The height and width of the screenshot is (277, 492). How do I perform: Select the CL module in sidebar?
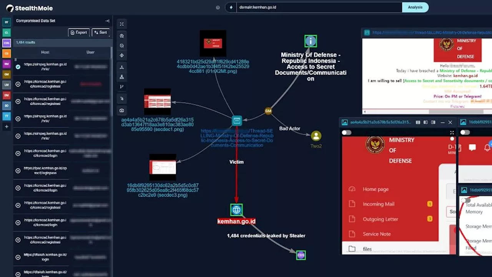click(6, 33)
